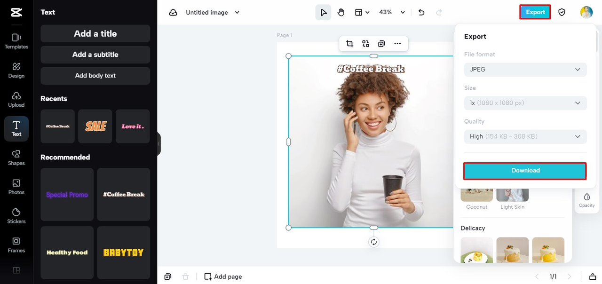
Task: Select the pointer selection tool
Action: [x=323, y=13]
